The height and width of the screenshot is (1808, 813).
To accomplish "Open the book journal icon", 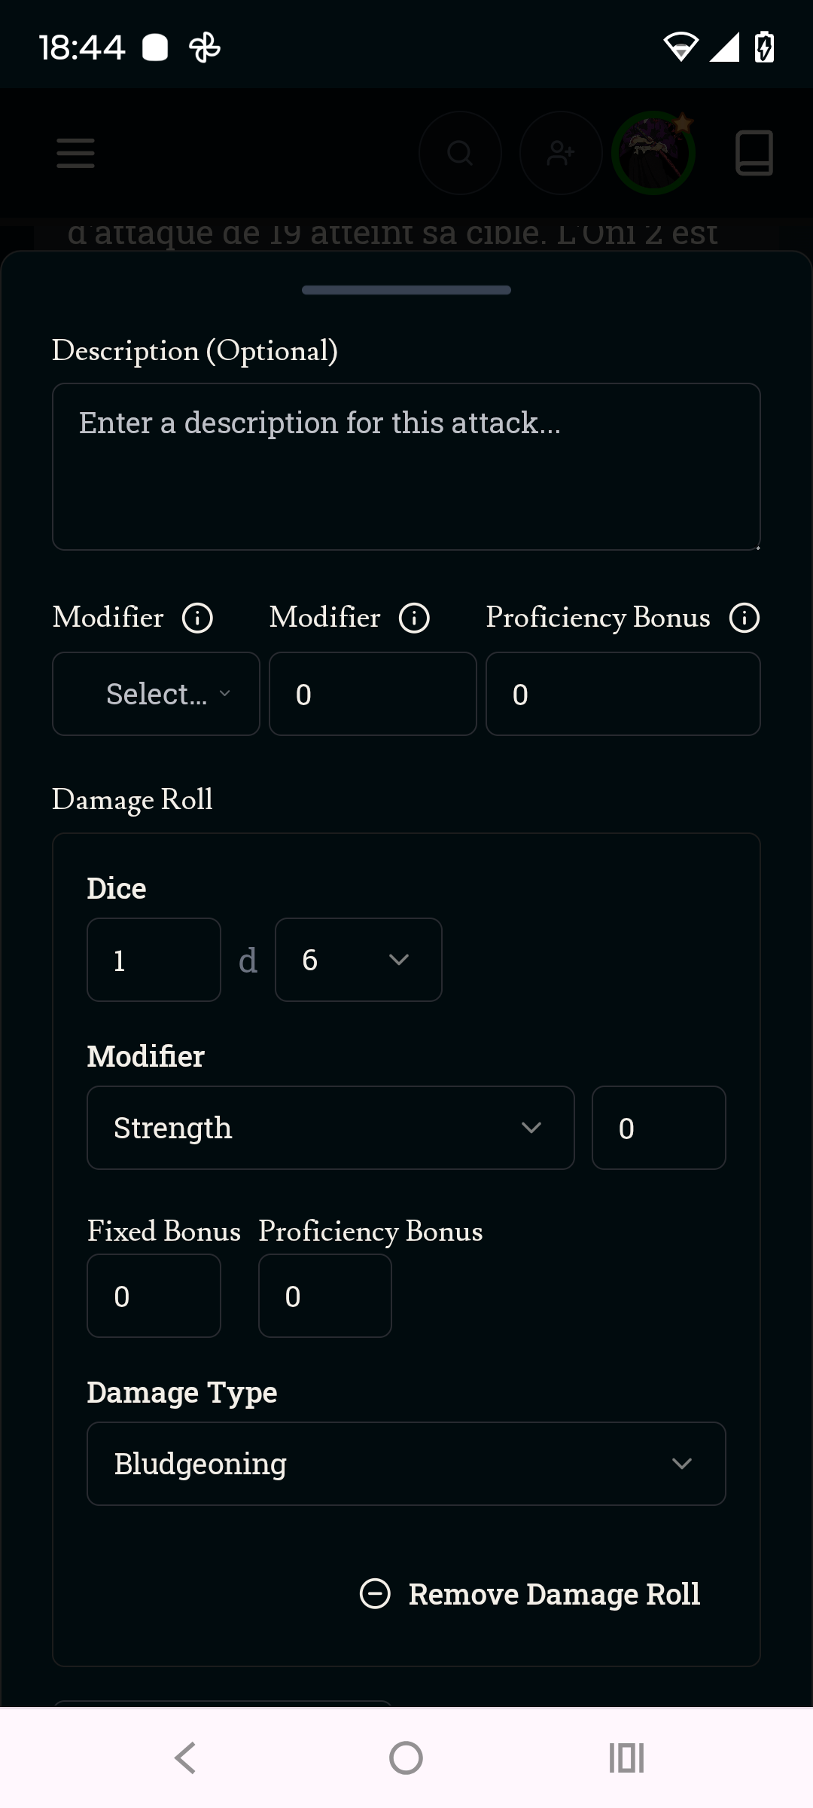I will [x=754, y=153].
